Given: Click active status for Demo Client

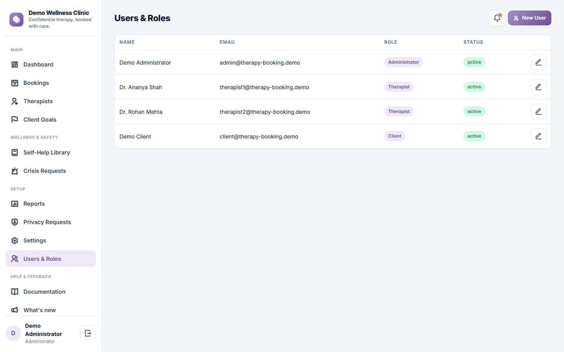Looking at the screenshot, I should [474, 136].
